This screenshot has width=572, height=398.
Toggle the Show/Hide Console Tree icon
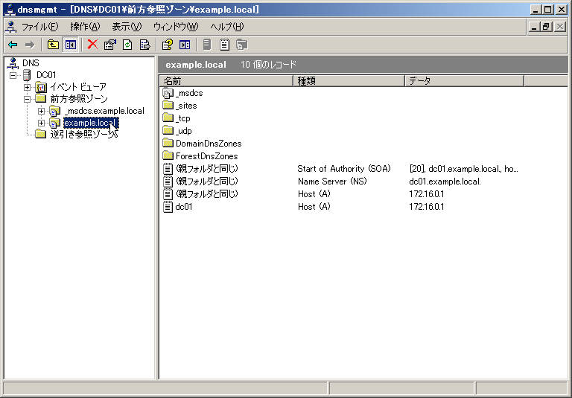point(70,45)
